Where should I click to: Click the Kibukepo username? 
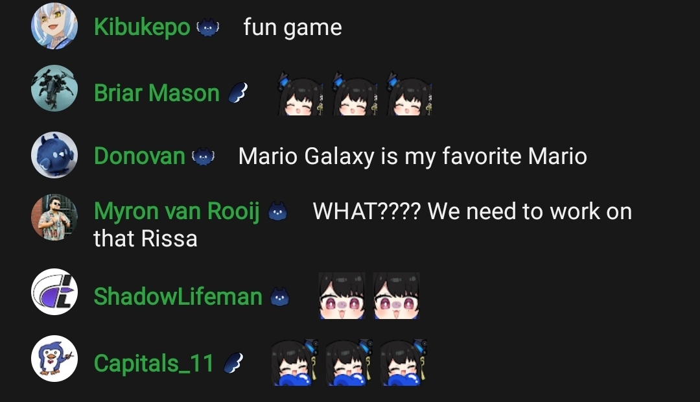pos(142,28)
